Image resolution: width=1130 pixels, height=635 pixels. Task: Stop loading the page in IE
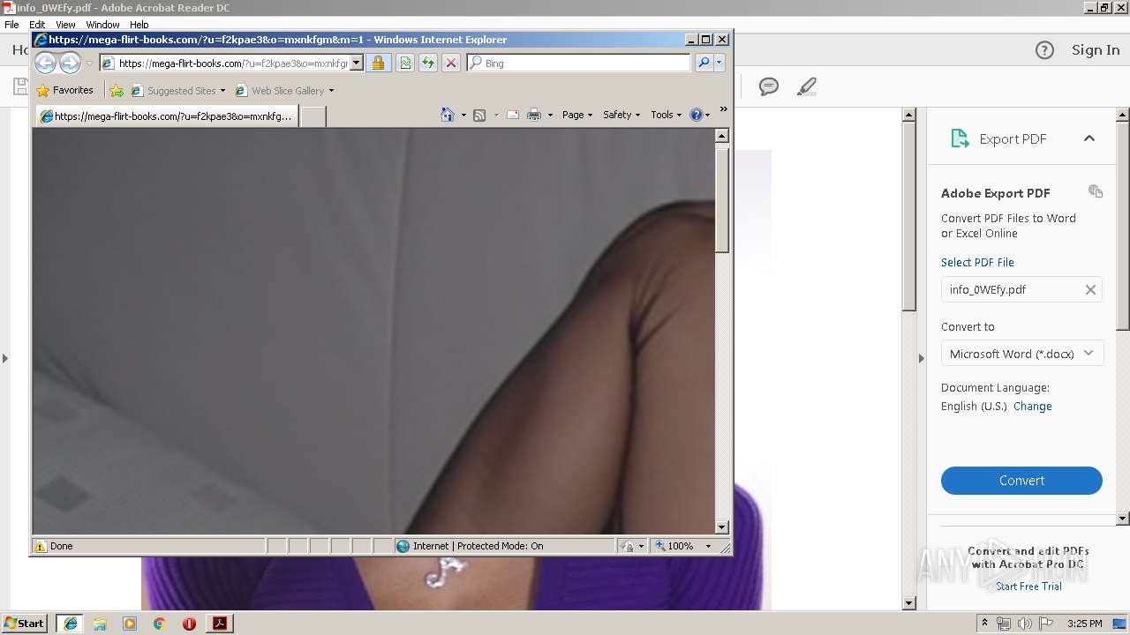tap(451, 63)
